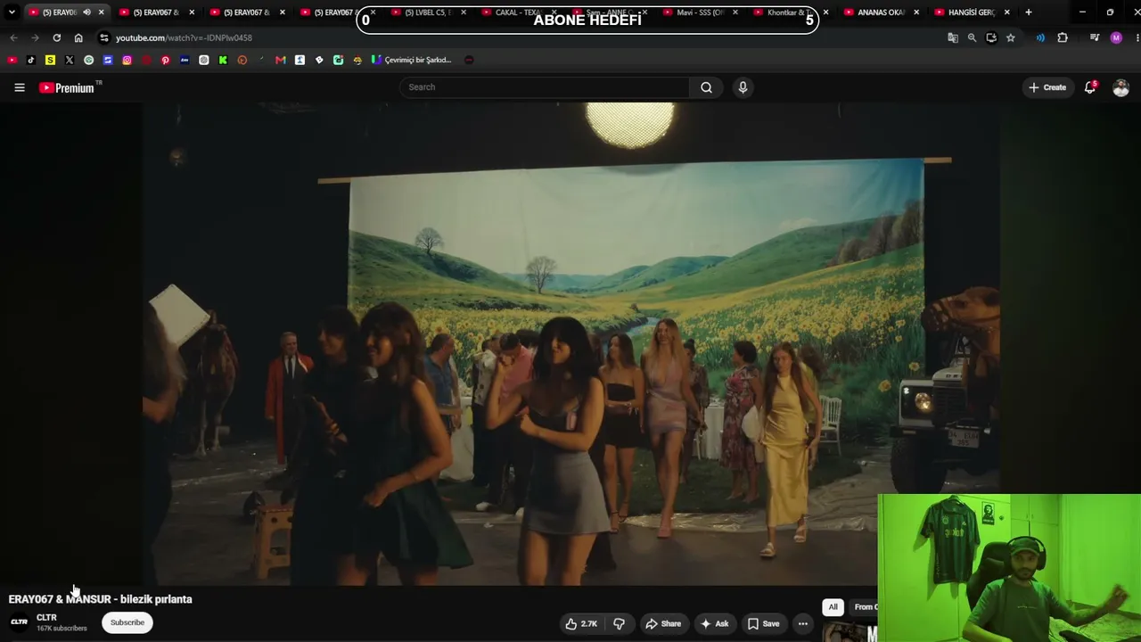Share the video
Screen dimensions: 1141x642
[x=663, y=624]
